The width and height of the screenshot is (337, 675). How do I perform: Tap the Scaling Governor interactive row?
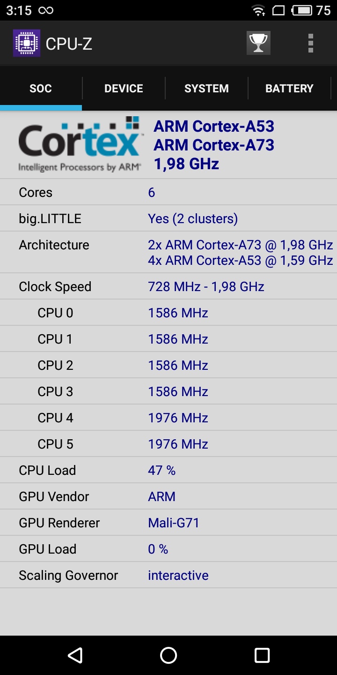(x=168, y=575)
